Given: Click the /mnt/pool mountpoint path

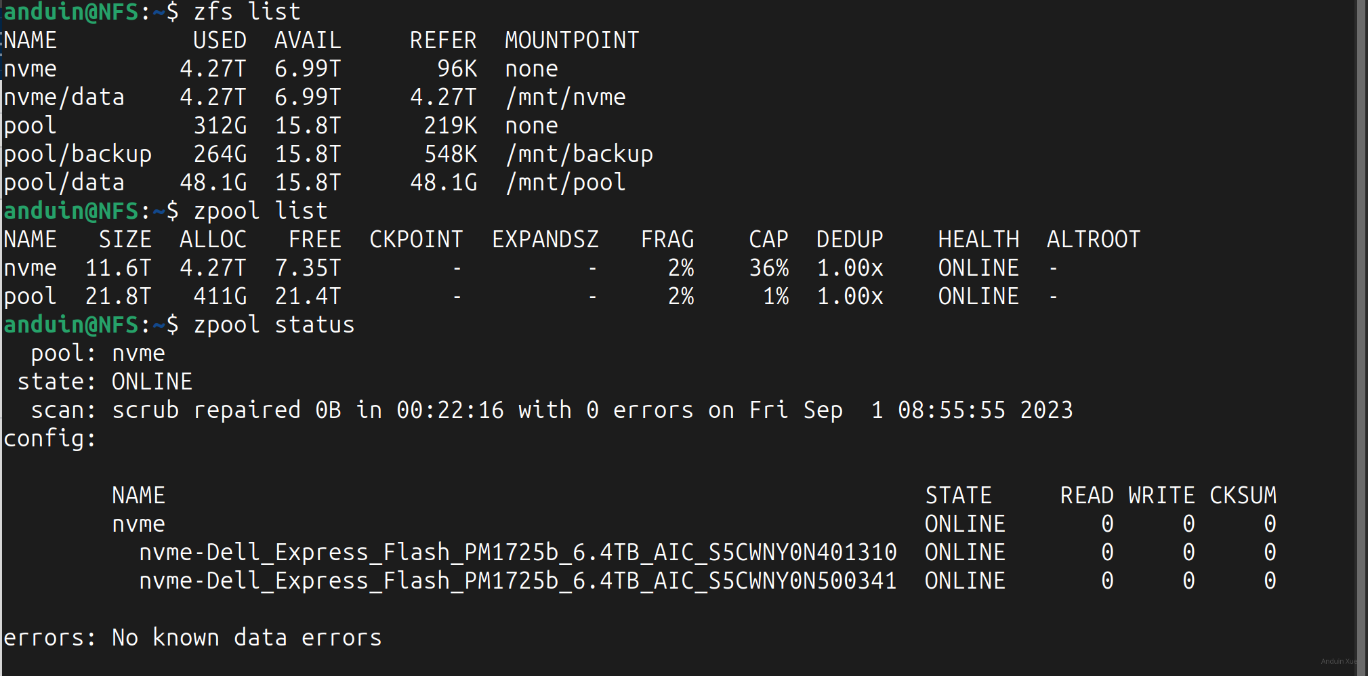Looking at the screenshot, I should click(565, 183).
